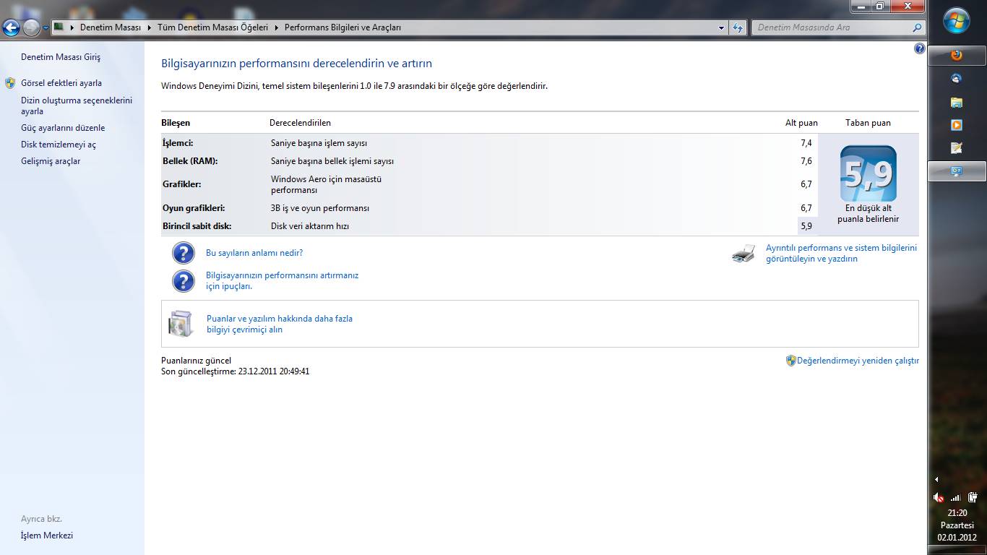The image size is (987, 555).
Task: Select the Grafikler row label
Action: point(182,184)
